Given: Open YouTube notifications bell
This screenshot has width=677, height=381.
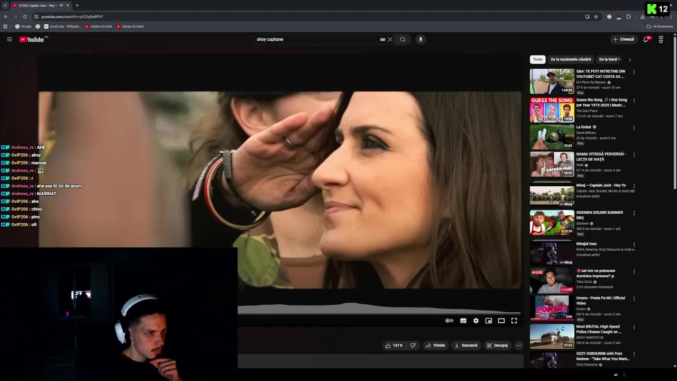Looking at the screenshot, I should 646,39.
